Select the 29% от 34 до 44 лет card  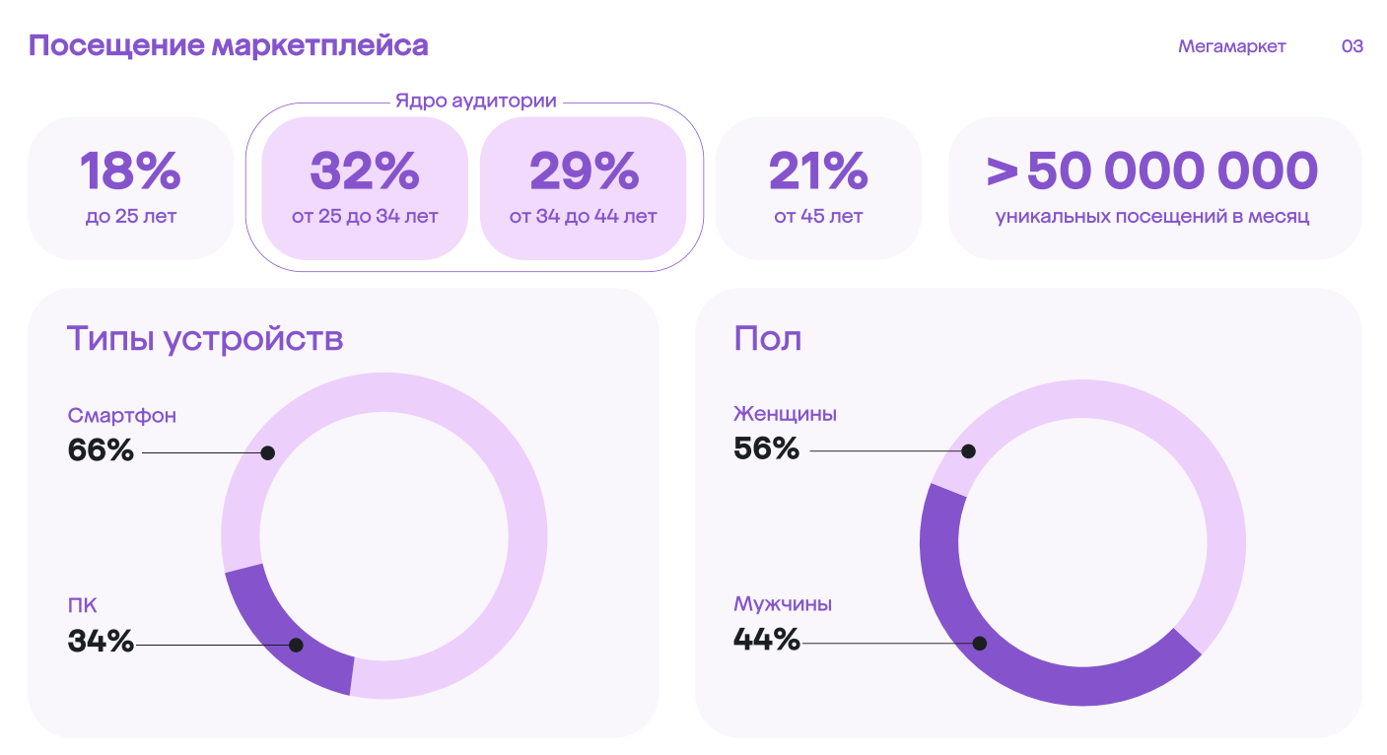(583, 188)
